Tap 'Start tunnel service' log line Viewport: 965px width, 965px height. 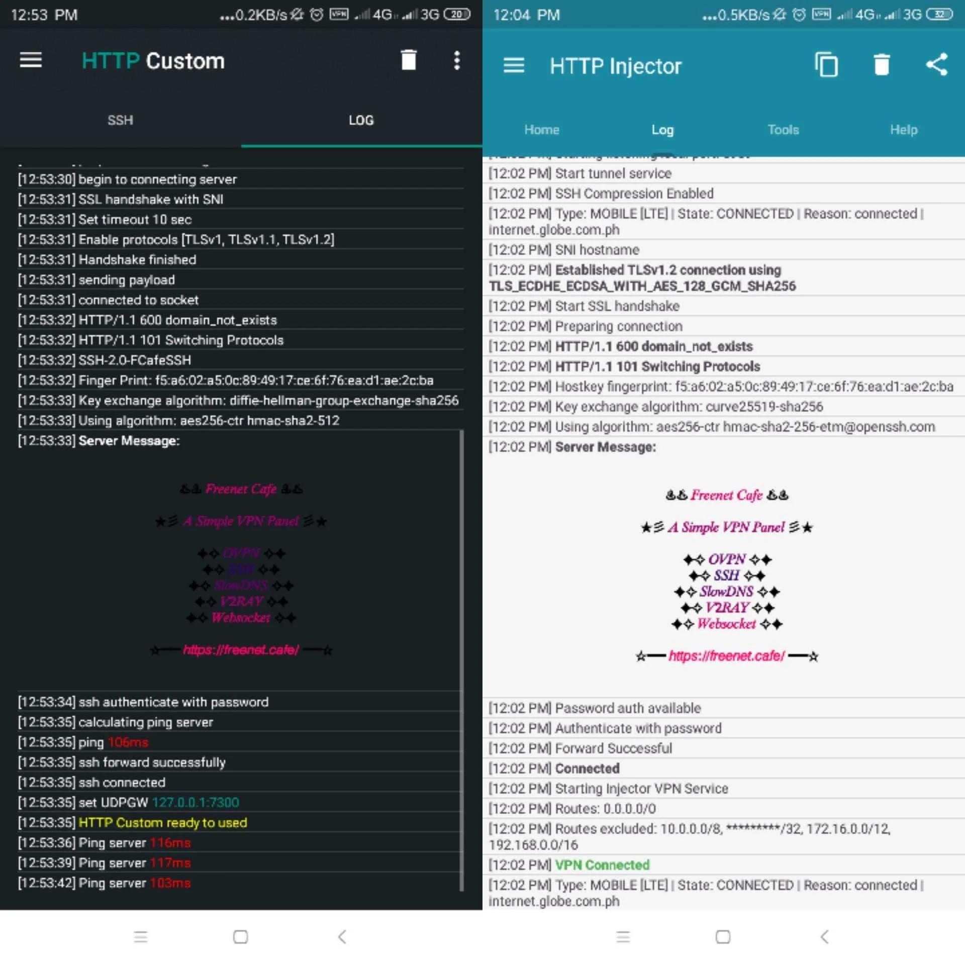724,173
